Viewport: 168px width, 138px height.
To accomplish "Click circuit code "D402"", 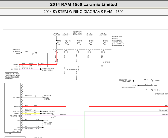I will pyautogui.click(x=31, y=68).
